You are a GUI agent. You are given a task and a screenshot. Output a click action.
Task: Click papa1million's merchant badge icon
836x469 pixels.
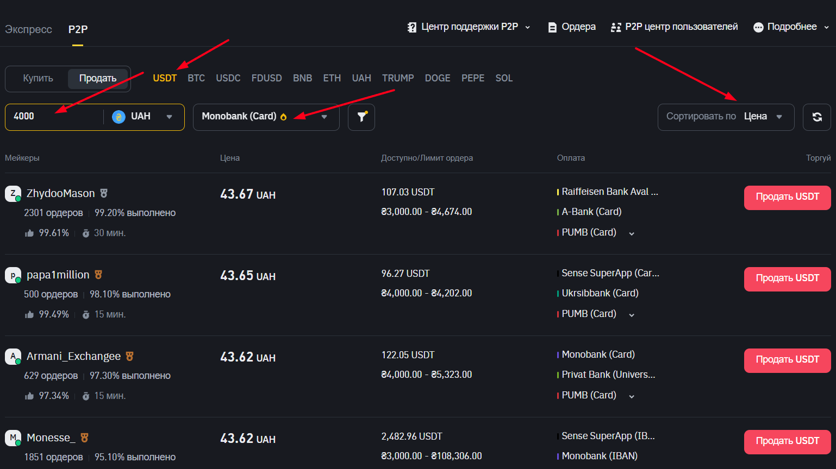[x=98, y=275]
